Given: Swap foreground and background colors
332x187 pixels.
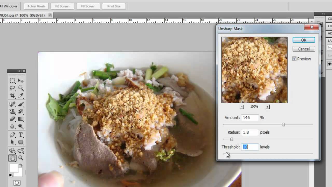Looking at the screenshot, I should pyautogui.click(x=21, y=165).
